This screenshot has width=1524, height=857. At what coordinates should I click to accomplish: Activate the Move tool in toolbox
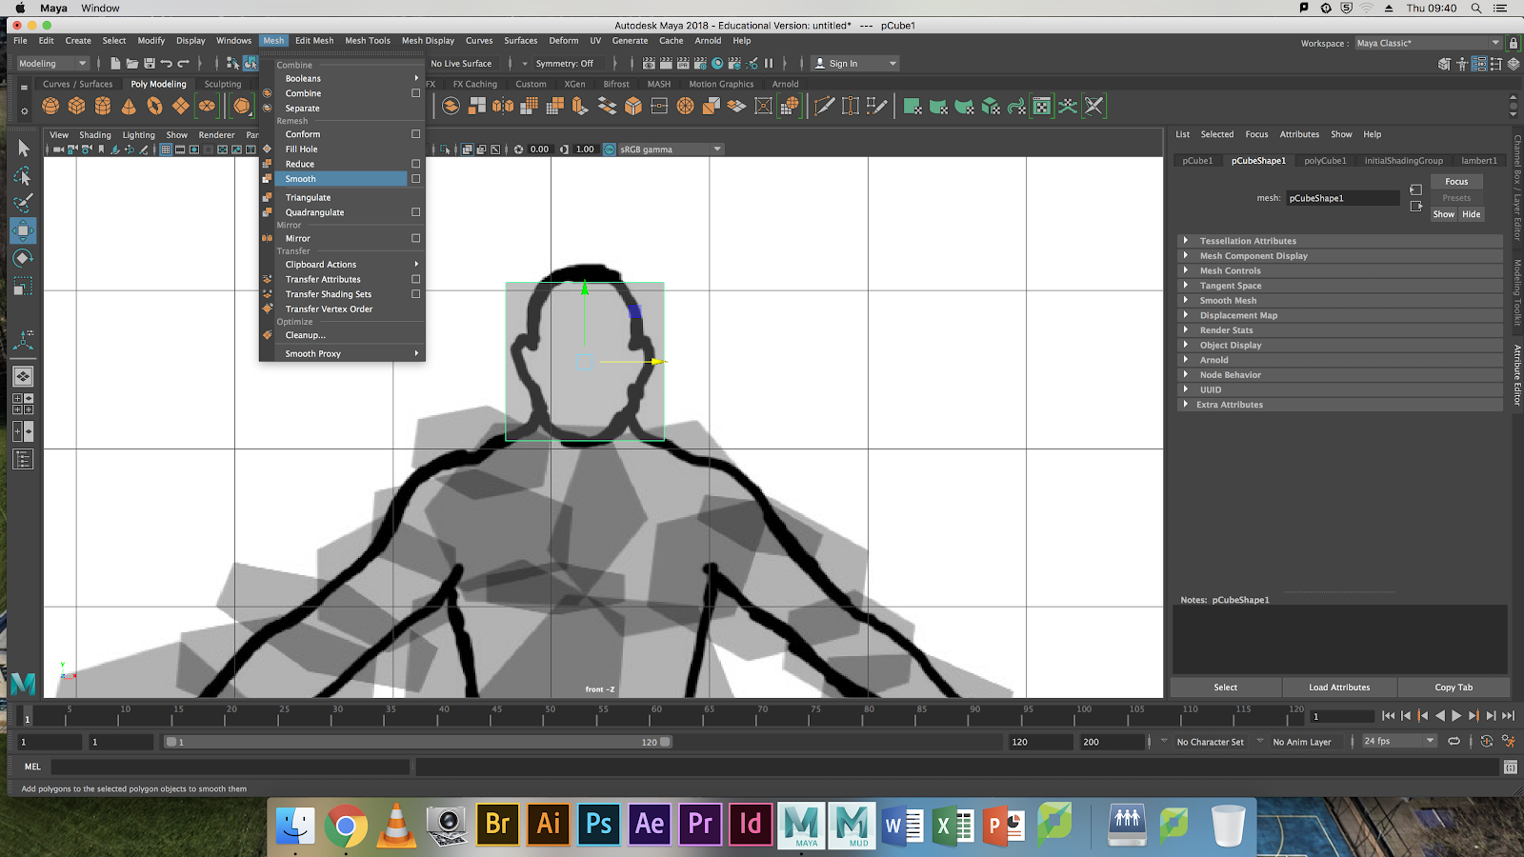[24, 230]
